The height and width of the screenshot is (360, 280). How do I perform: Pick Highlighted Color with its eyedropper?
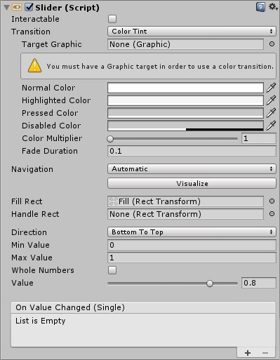[271, 100]
